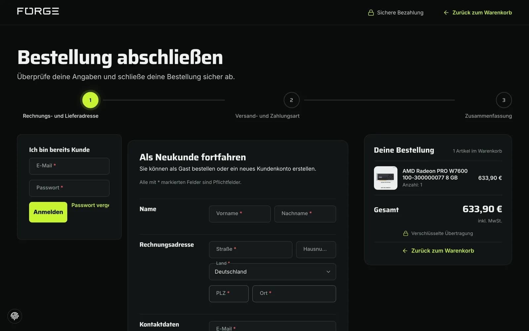Screen dimensions: 529x331
Task: Focus the PLZ postal code field
Action: pos(229,294)
